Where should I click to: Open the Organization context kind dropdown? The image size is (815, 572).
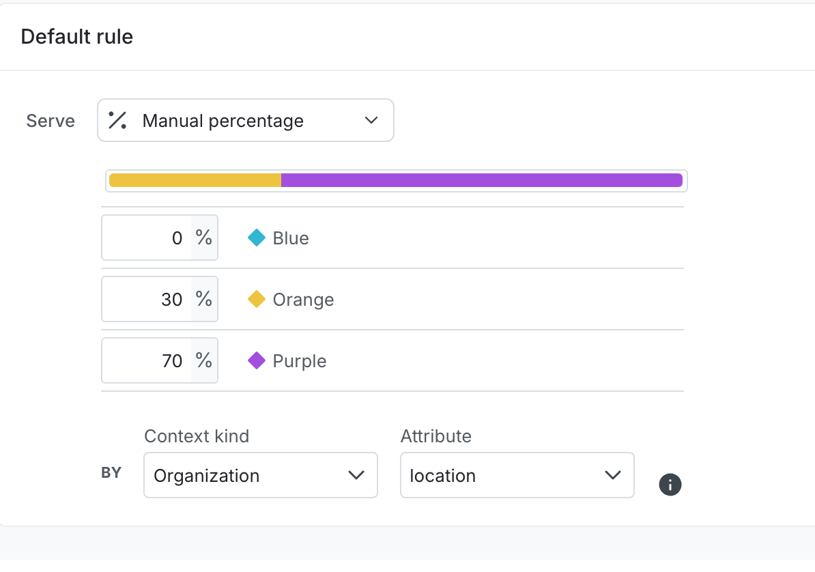(260, 475)
